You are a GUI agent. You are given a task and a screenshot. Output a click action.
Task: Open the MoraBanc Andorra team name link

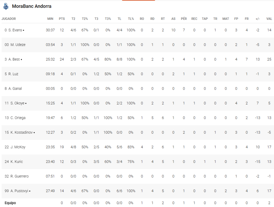(x=32, y=6)
